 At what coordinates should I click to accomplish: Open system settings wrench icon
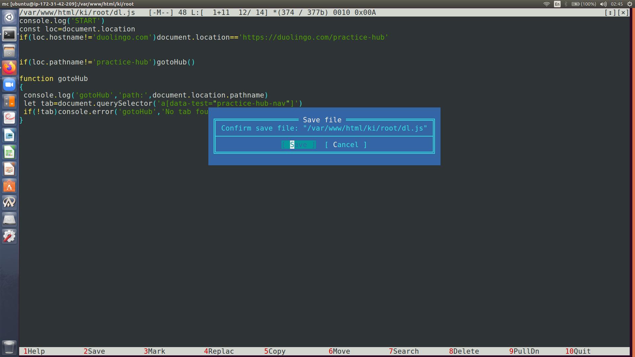9,236
